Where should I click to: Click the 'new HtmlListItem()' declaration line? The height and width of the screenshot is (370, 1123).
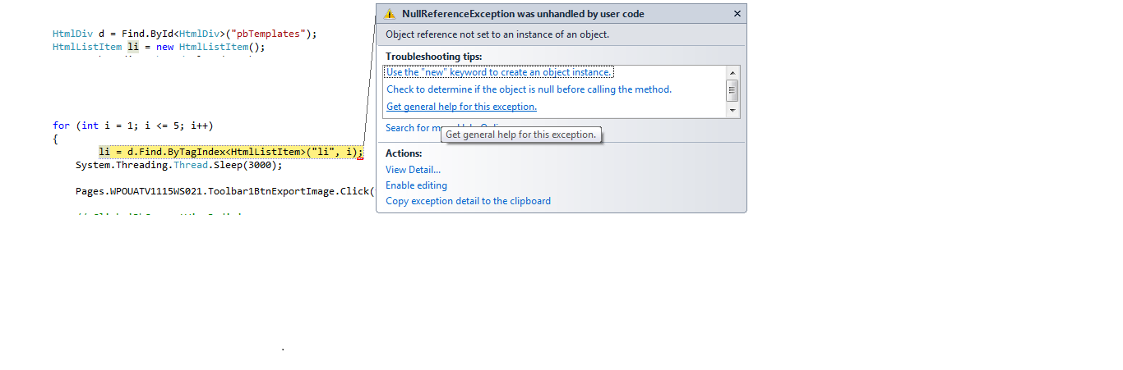click(159, 47)
